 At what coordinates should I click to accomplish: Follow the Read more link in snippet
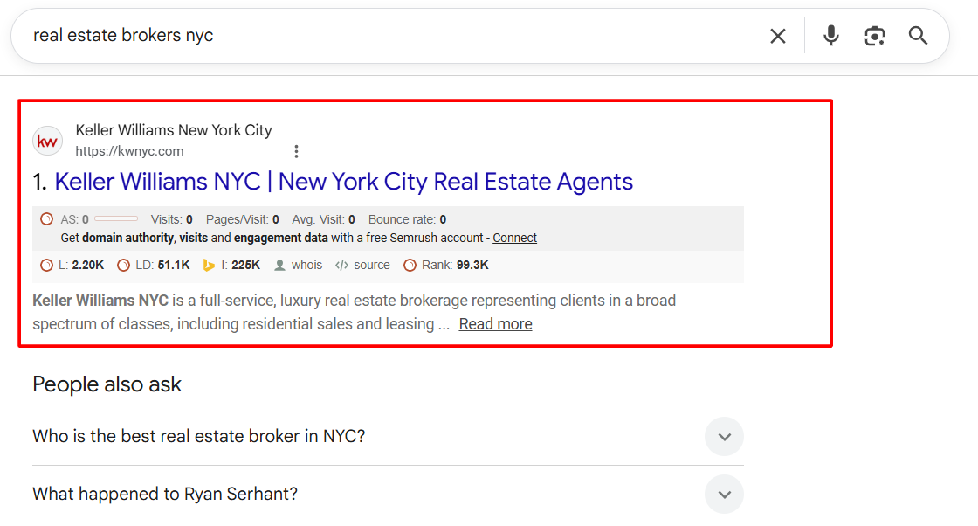[495, 324]
